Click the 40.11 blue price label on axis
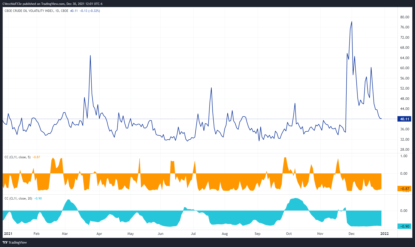Screen dimensions: 415x247 tap(404, 119)
